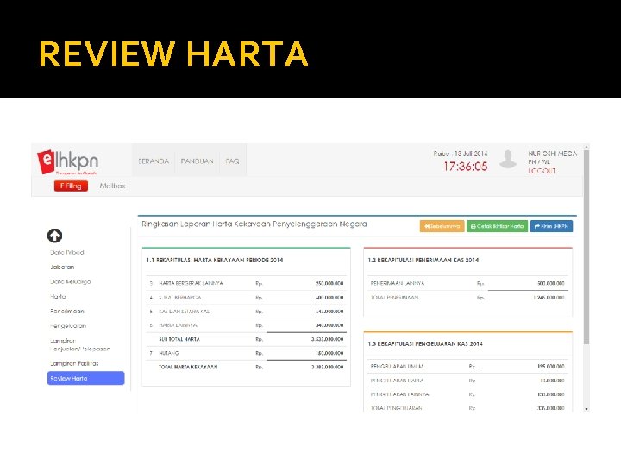Click the SUB TOTAL HARTA row
621x466 pixels.
[x=247, y=339]
